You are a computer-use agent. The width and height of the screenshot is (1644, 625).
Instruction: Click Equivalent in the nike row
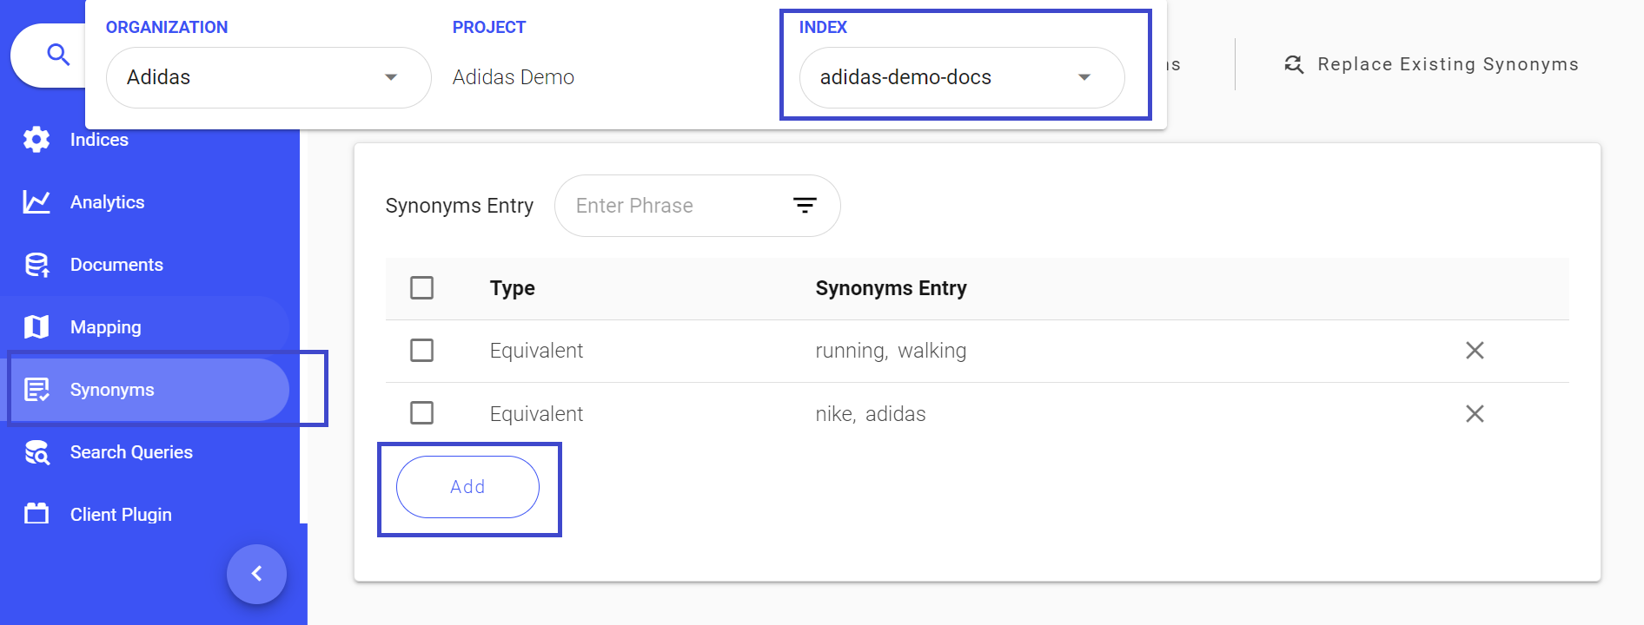point(536,414)
